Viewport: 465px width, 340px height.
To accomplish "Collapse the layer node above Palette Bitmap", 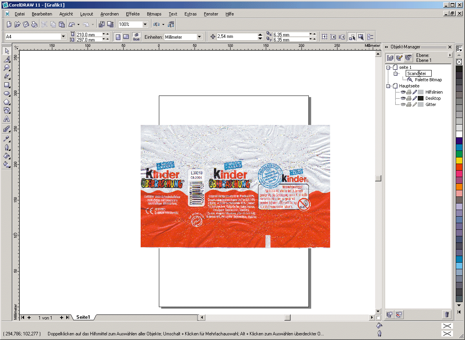I will tap(395, 73).
